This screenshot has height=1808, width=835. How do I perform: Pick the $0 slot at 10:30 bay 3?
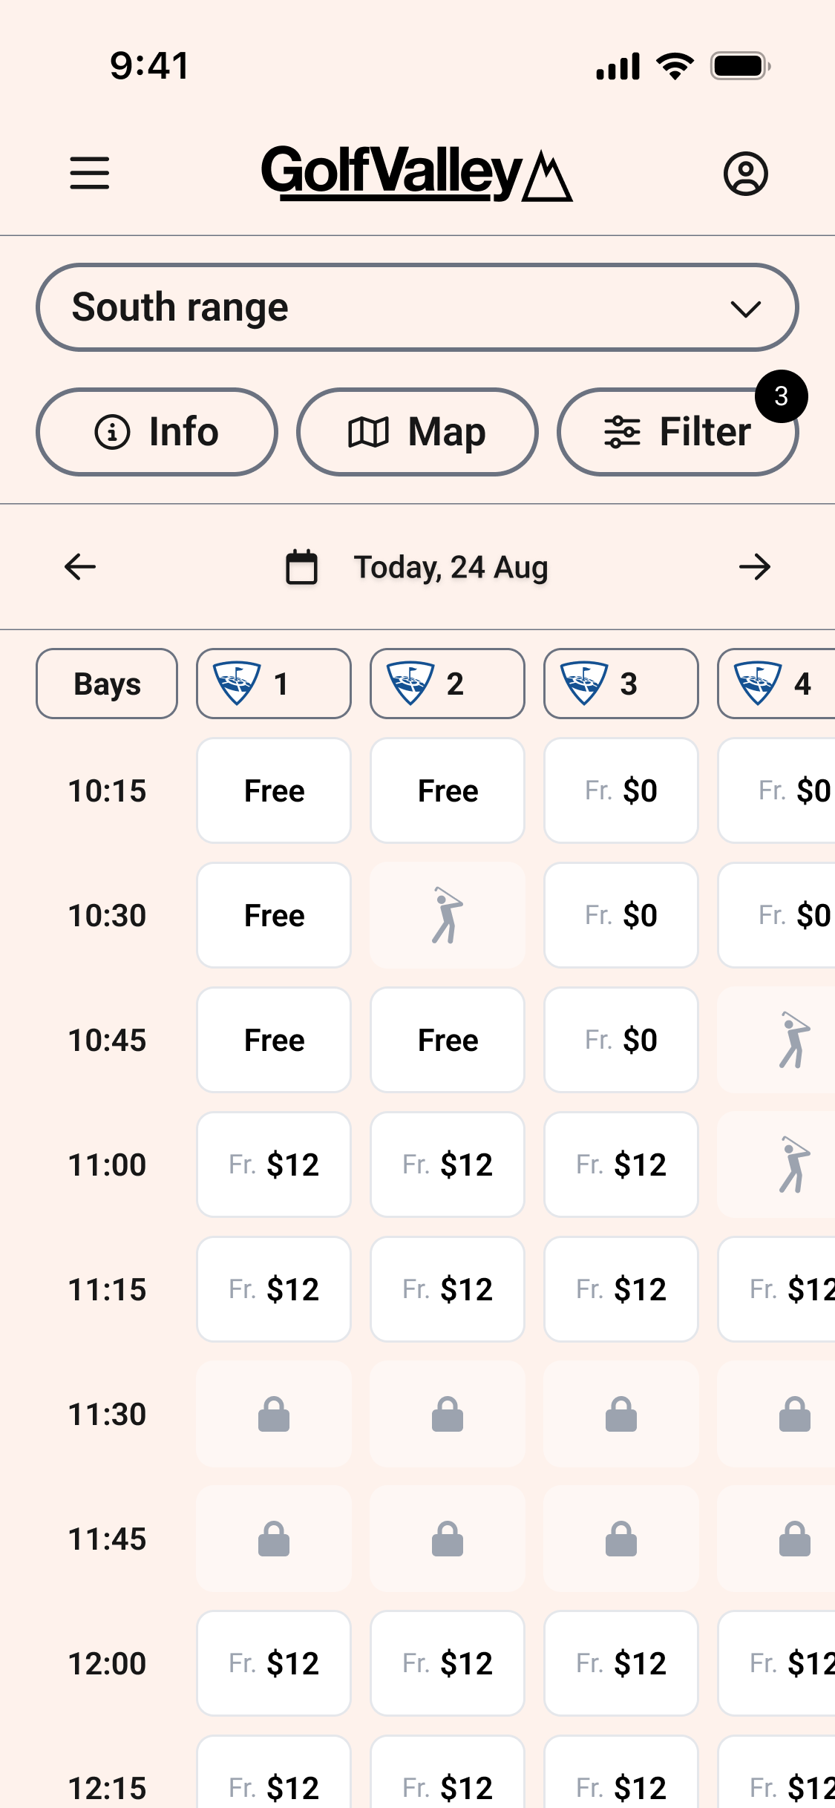coord(620,915)
